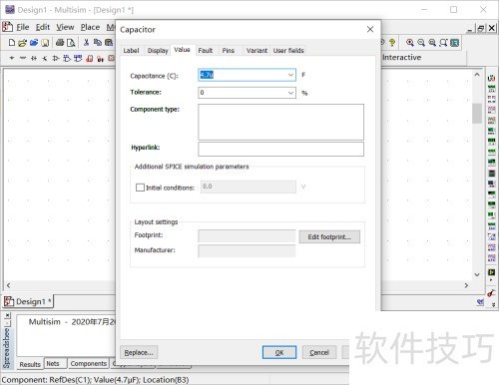Click the canvas scroll-down arrow

point(477,274)
